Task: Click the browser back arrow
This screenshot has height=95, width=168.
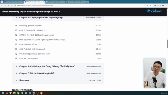Action: [2, 6]
